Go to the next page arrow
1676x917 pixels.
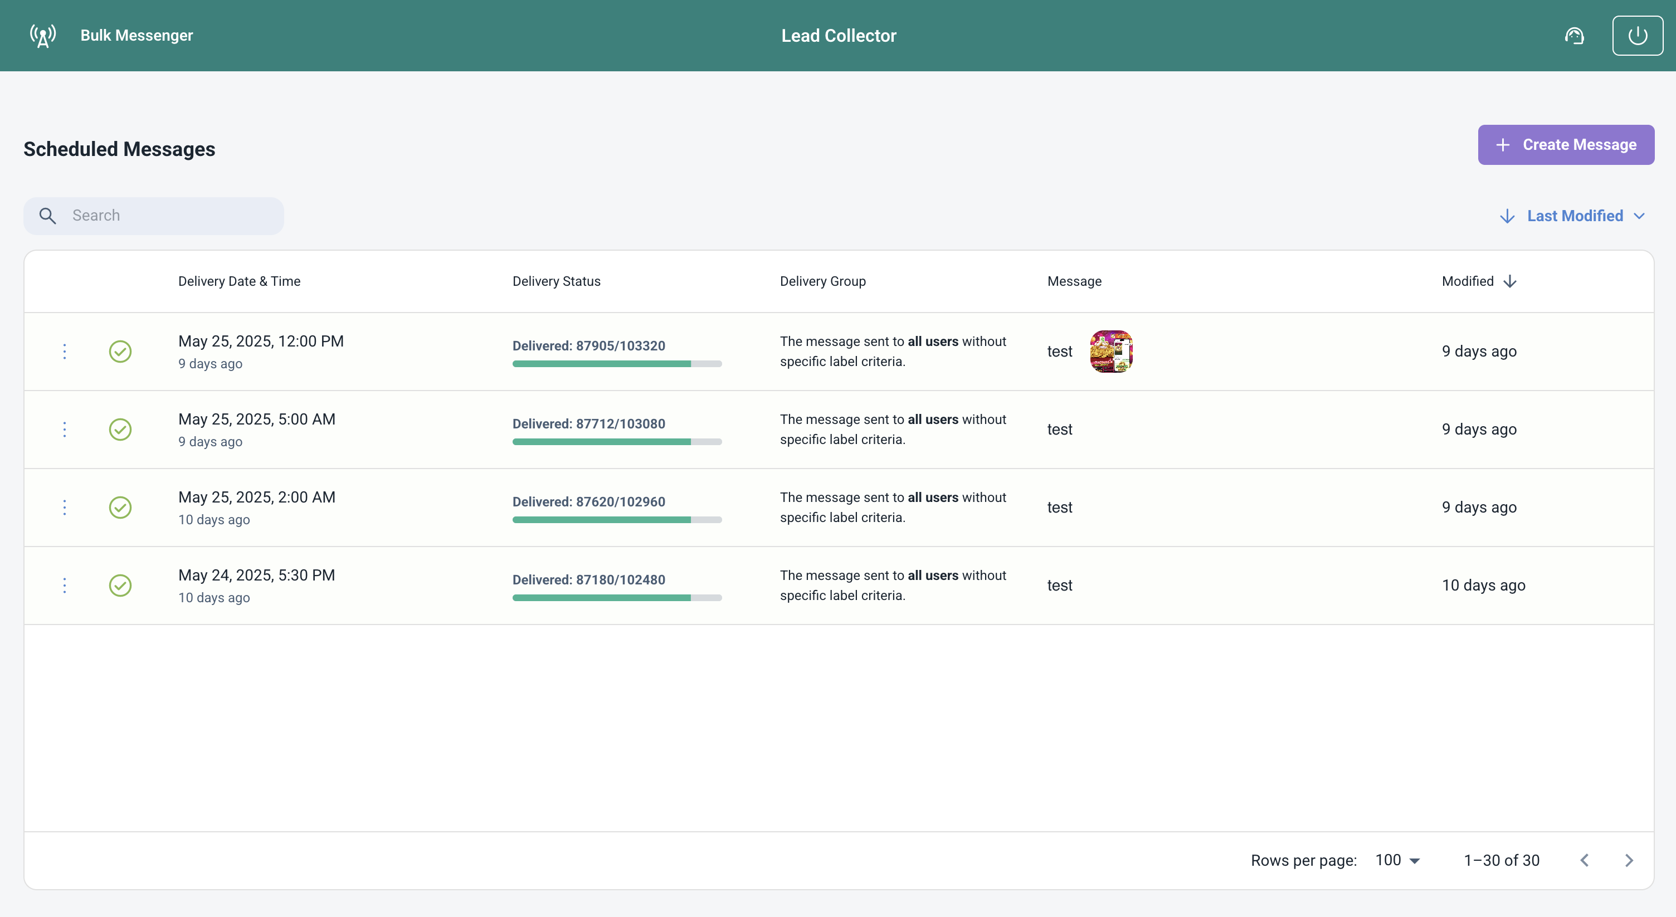pos(1629,860)
